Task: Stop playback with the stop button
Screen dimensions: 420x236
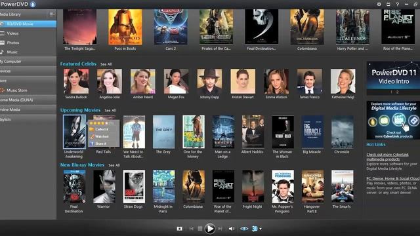Action: (199, 229)
